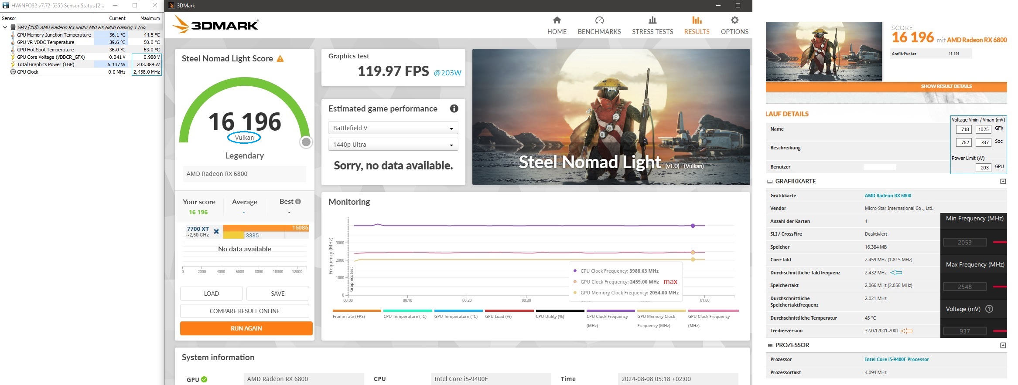Click the GFX Vmax voltage field 1025
The height and width of the screenshot is (385, 1018).
[x=983, y=129]
